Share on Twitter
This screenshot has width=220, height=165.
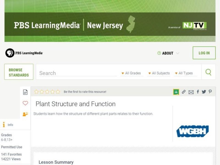(x=204, y=92)
